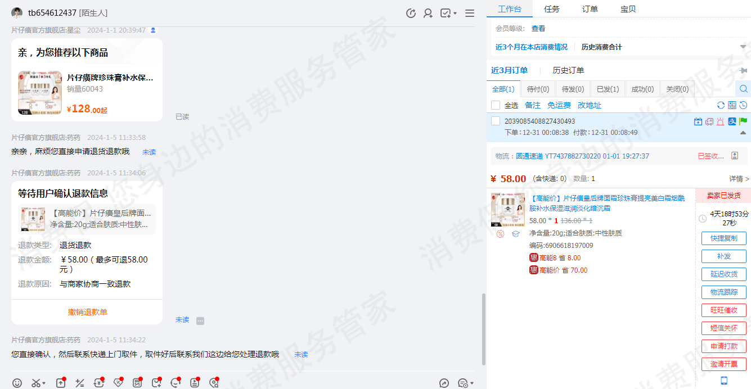
Task: Filter orders by 已发(1)
Action: pyautogui.click(x=608, y=89)
